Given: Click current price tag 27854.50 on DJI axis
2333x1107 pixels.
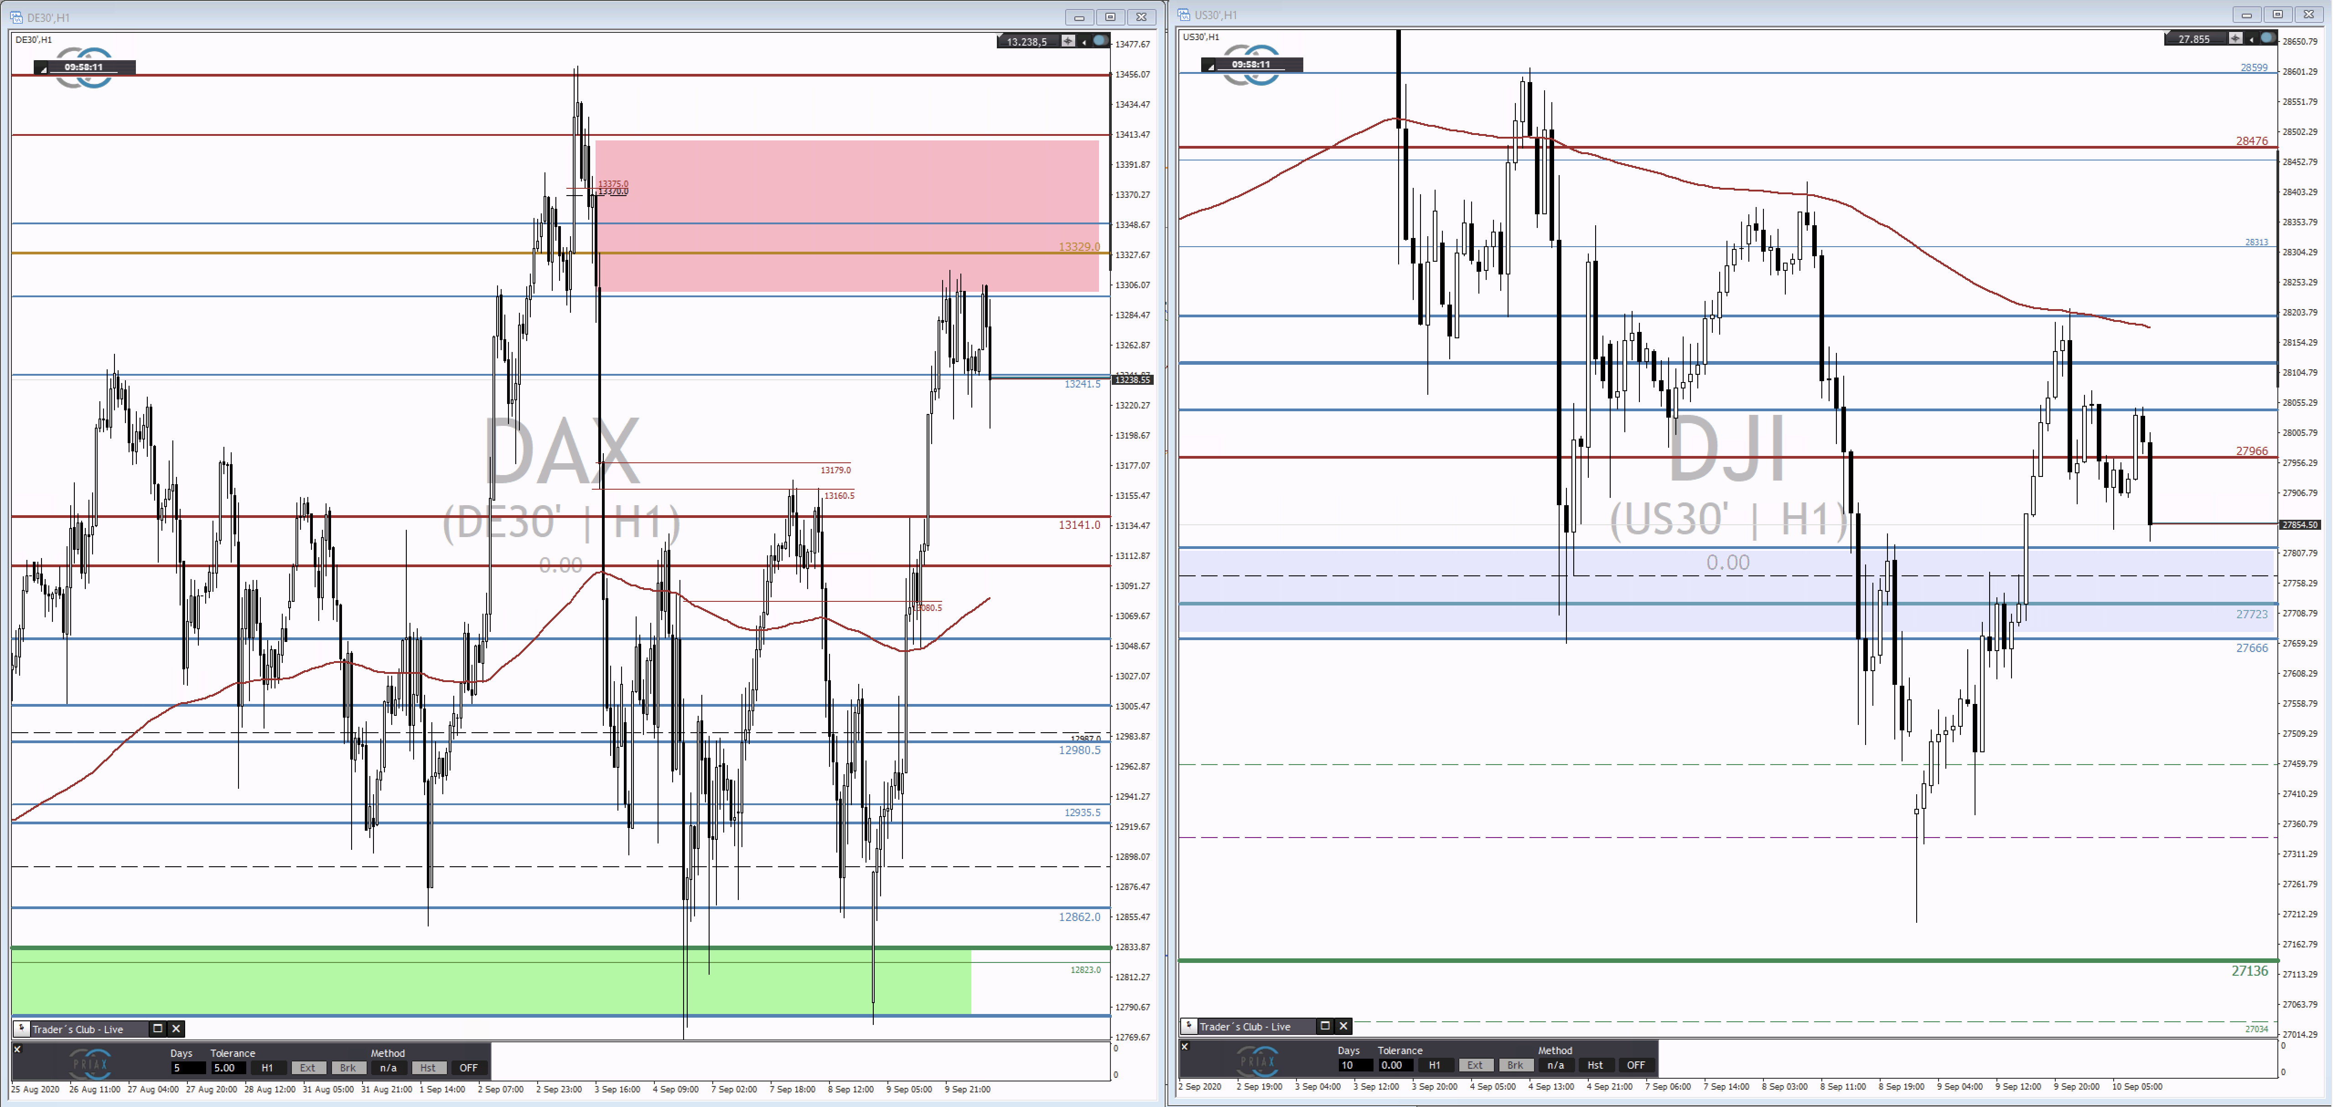Looking at the screenshot, I should (2301, 524).
